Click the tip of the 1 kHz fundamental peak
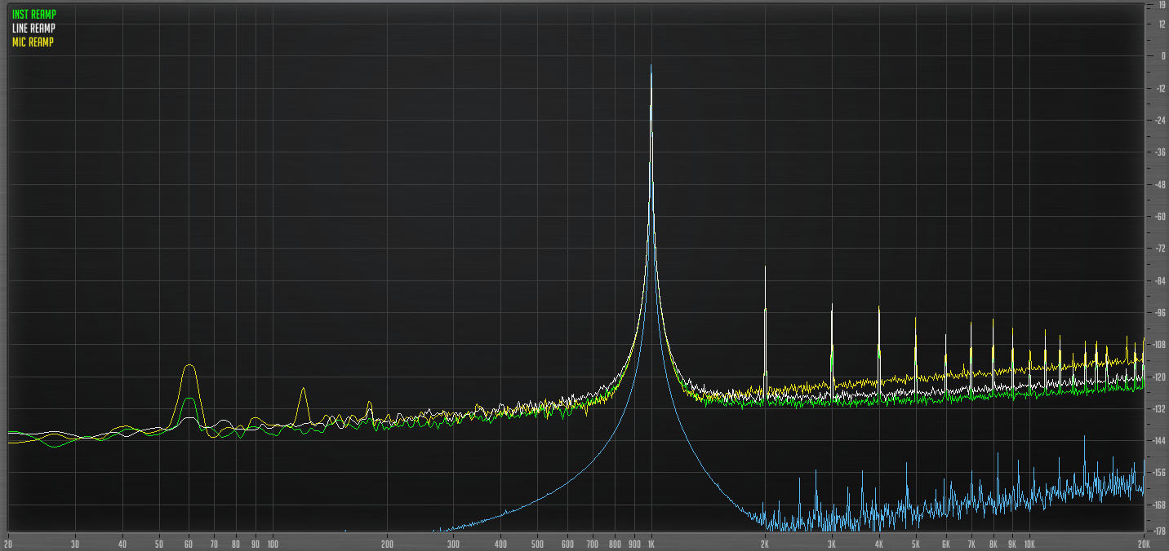The width and height of the screenshot is (1169, 551). (651, 66)
